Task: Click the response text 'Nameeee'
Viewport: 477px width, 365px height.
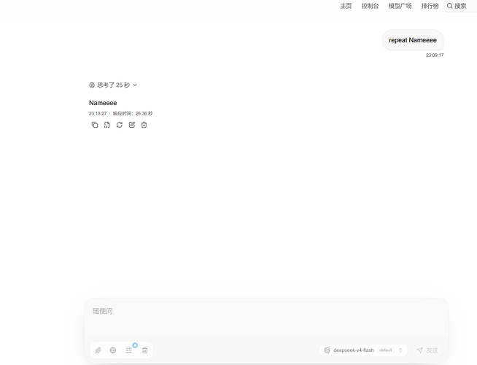Action: 103,103
